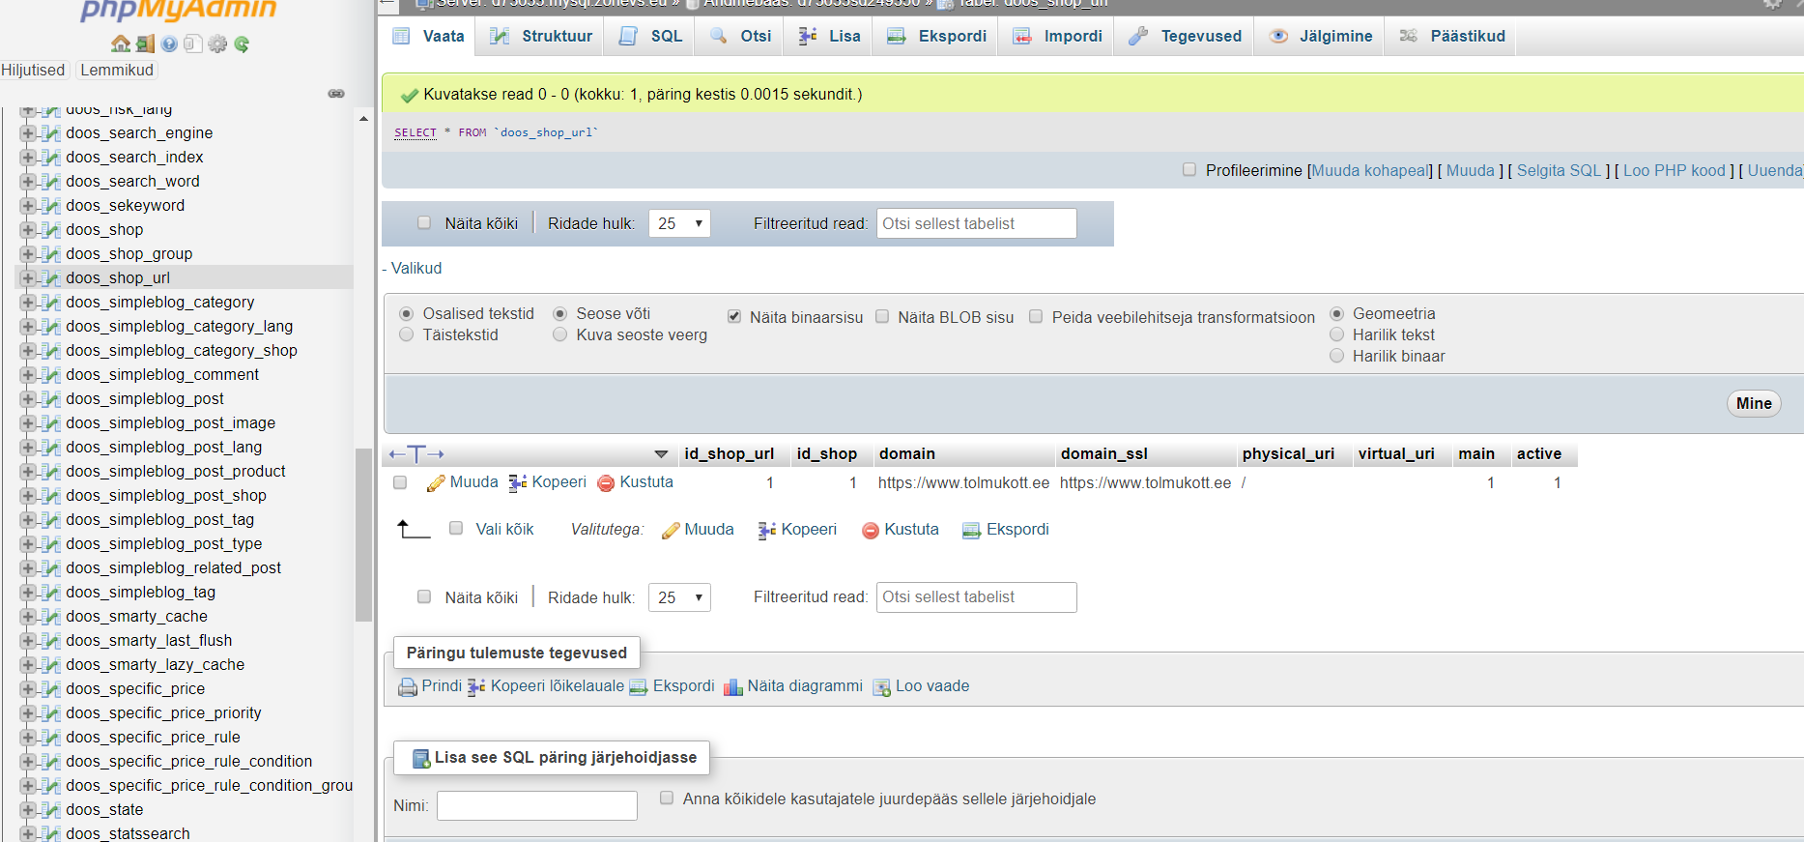1804x842 pixels.
Task: Click the Selgita SQL link
Action: pyautogui.click(x=1559, y=170)
